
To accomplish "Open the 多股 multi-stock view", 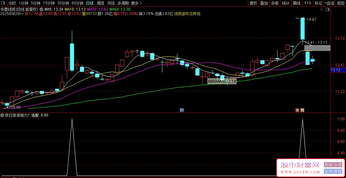I will [x=275, y=3].
